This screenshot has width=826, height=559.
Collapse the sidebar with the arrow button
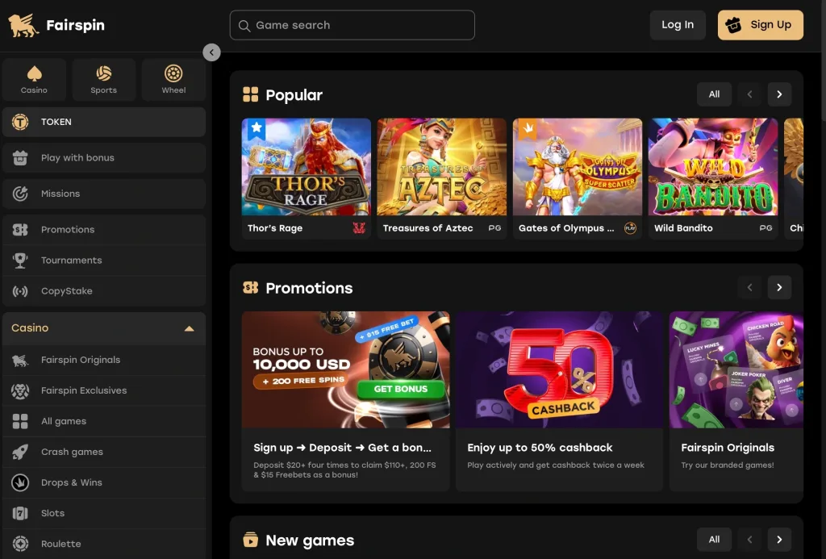coord(211,52)
